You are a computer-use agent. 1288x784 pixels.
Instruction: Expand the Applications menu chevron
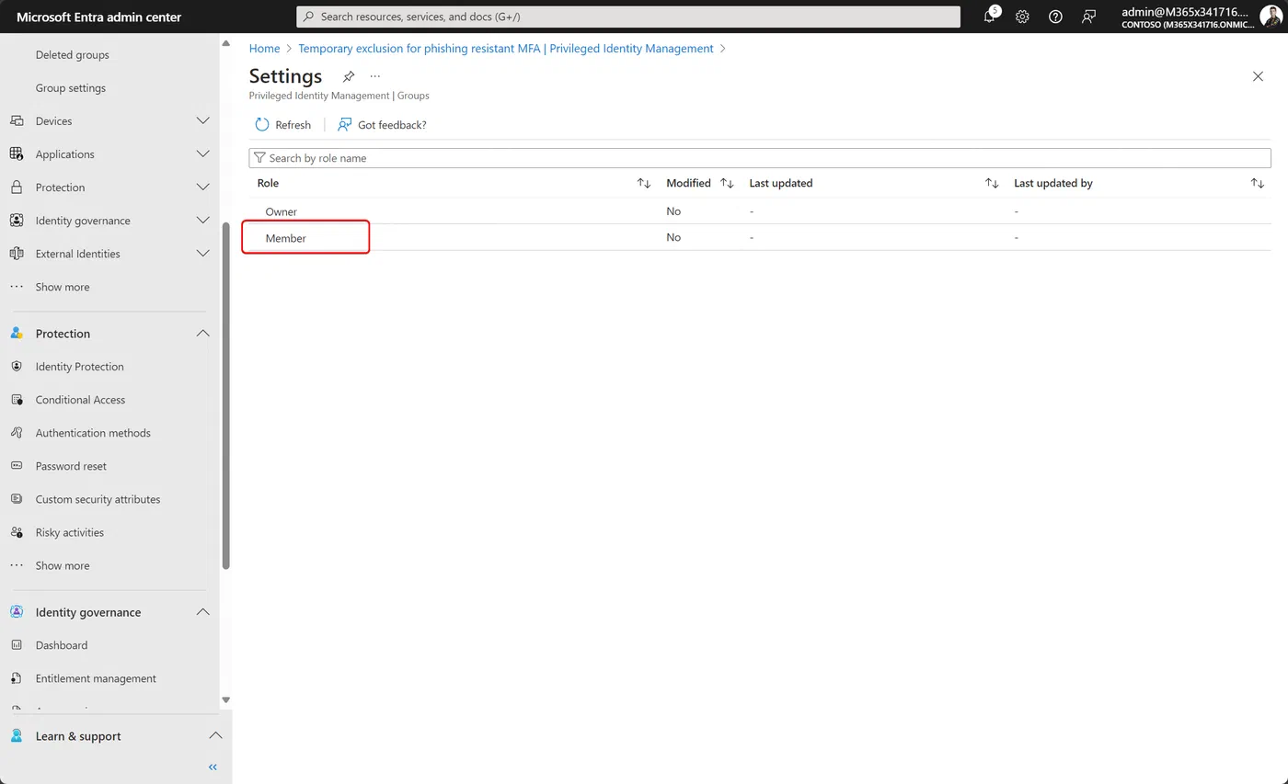click(203, 154)
